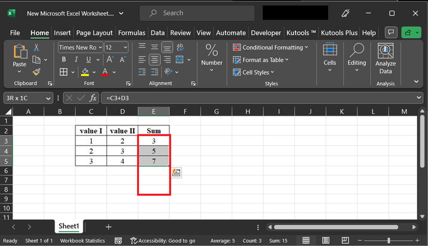The height and width of the screenshot is (246, 428).
Task: Click the Merge & Center icon
Action: [x=180, y=60]
